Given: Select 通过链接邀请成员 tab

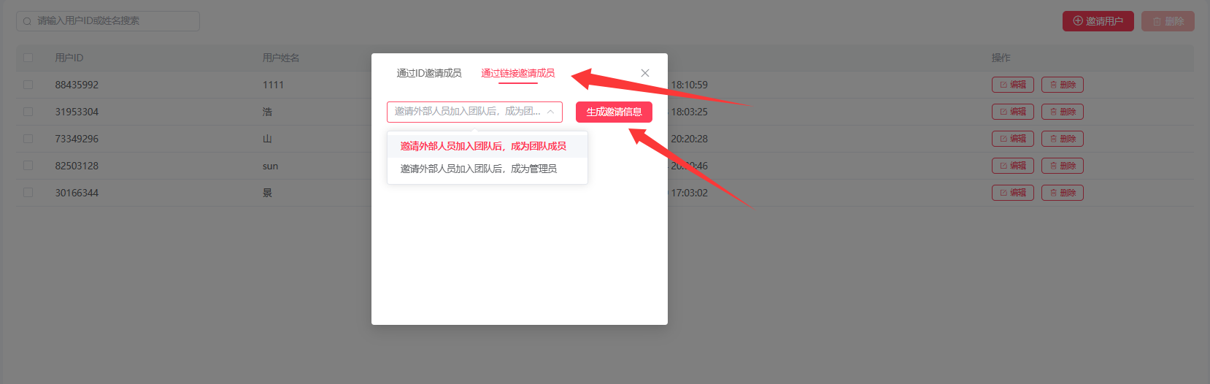Looking at the screenshot, I should pyautogui.click(x=517, y=73).
